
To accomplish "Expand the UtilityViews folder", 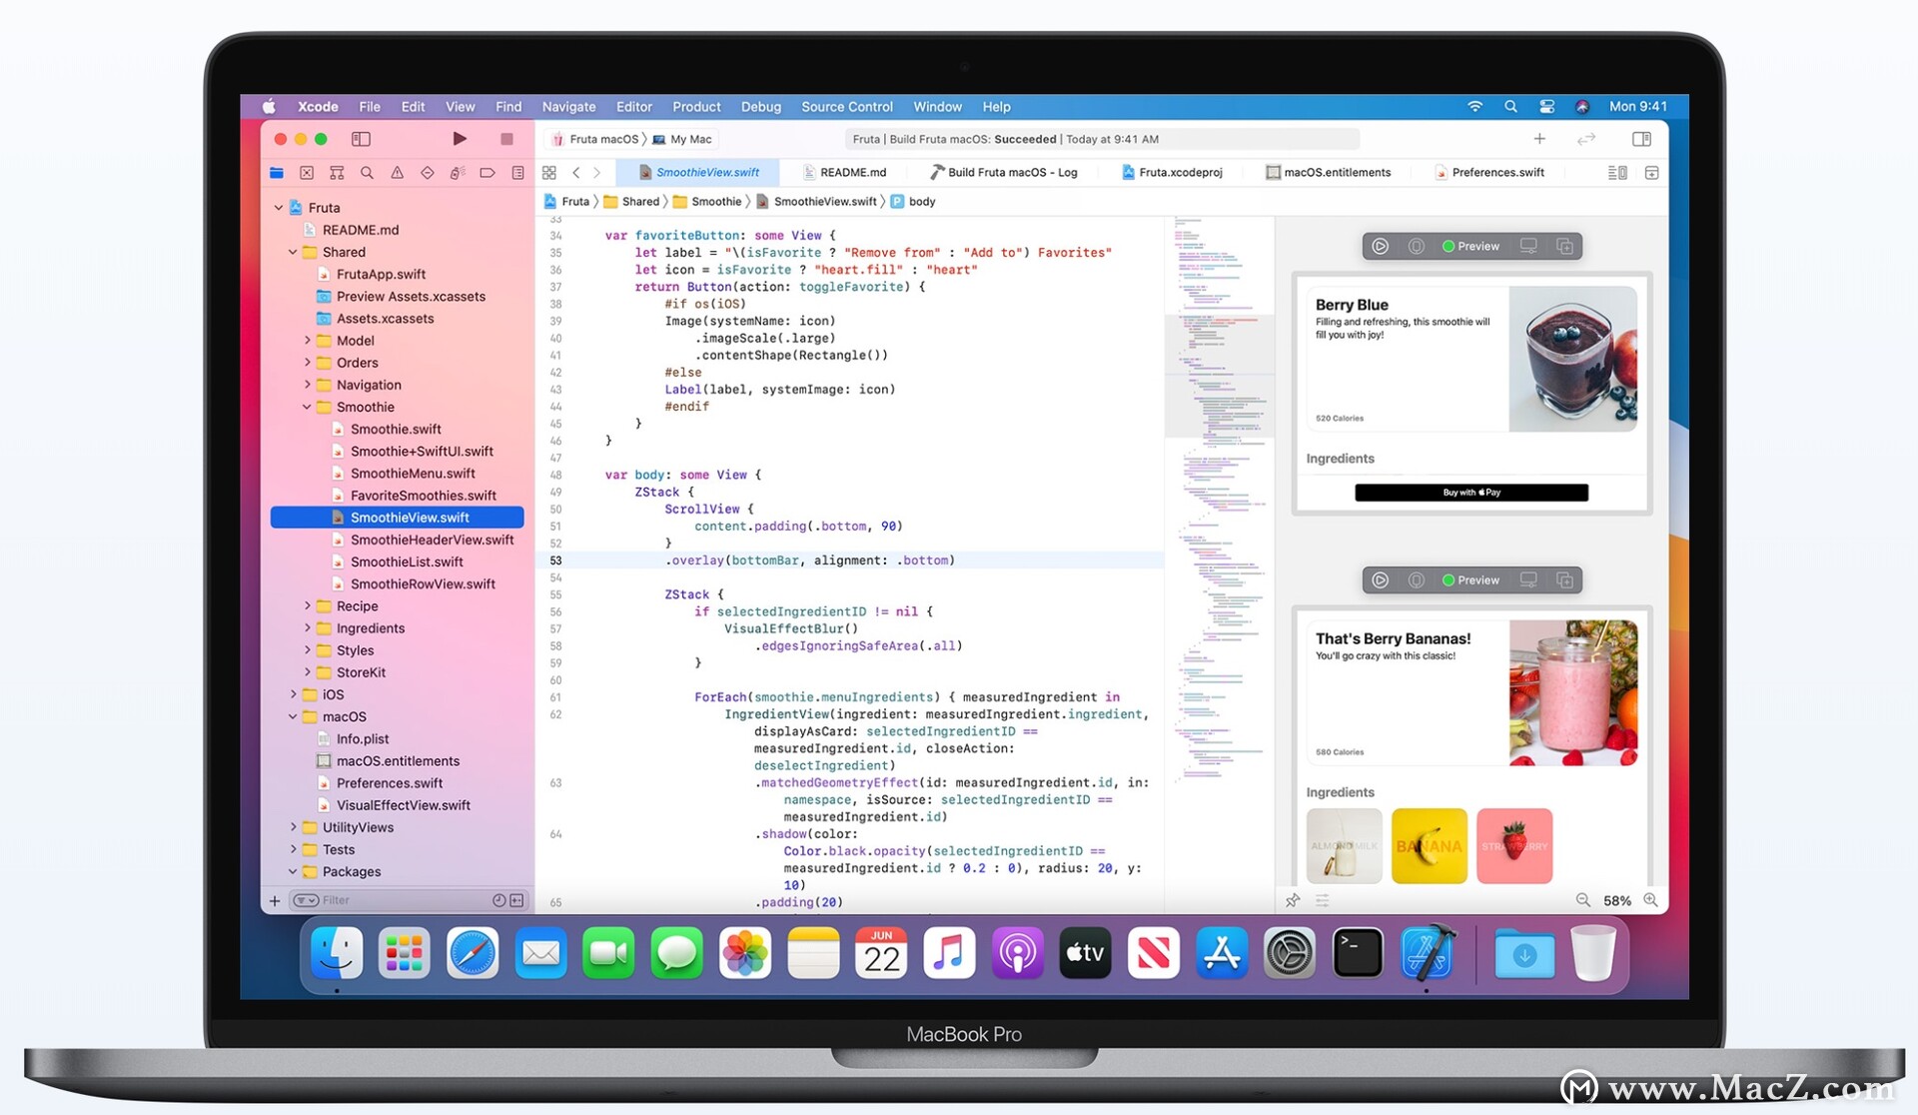I will pyautogui.click(x=293, y=827).
